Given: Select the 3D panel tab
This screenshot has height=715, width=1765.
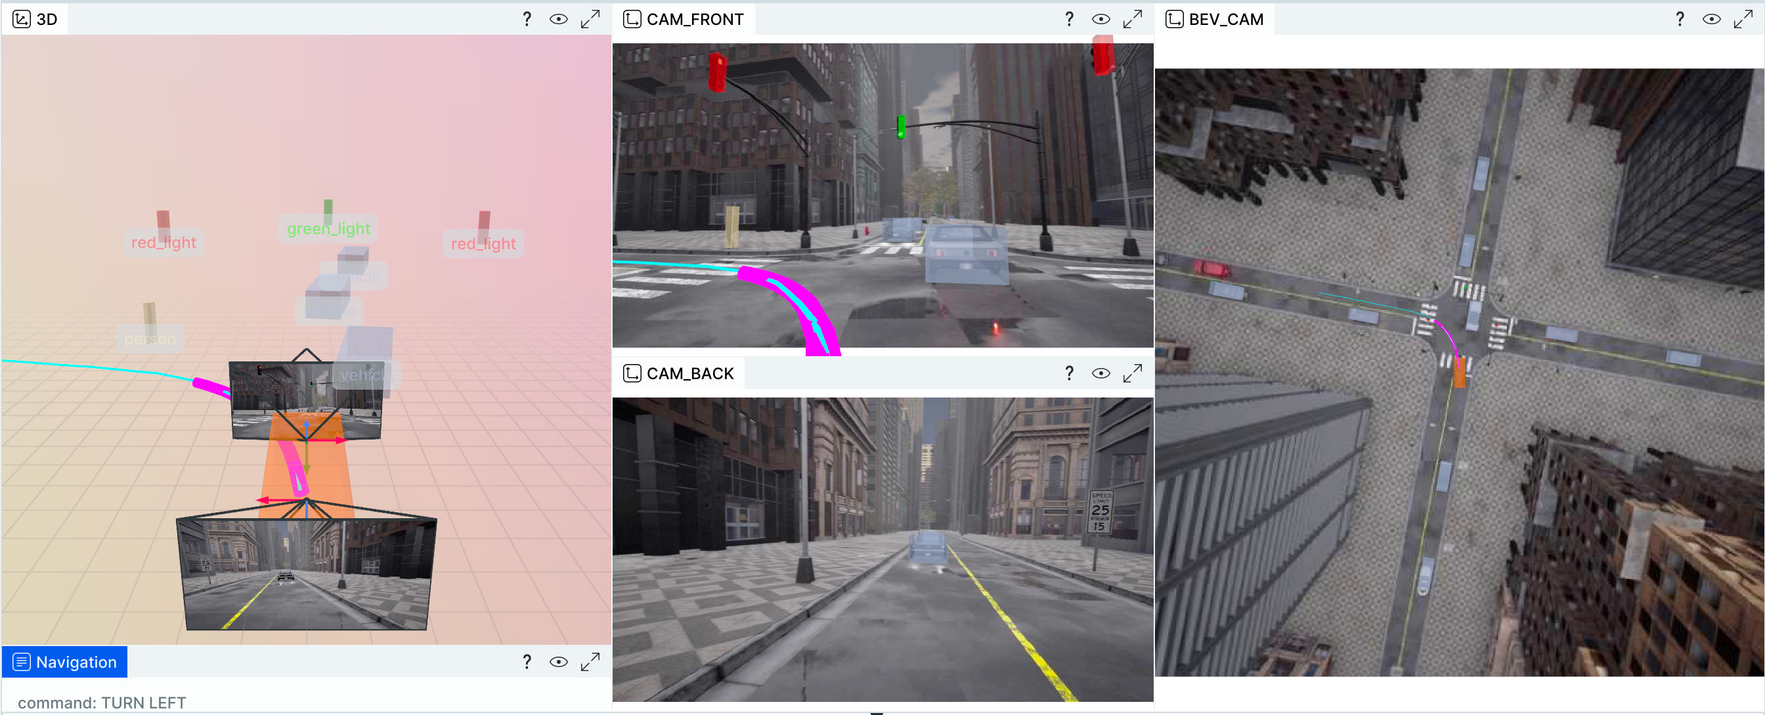Looking at the screenshot, I should coord(35,19).
